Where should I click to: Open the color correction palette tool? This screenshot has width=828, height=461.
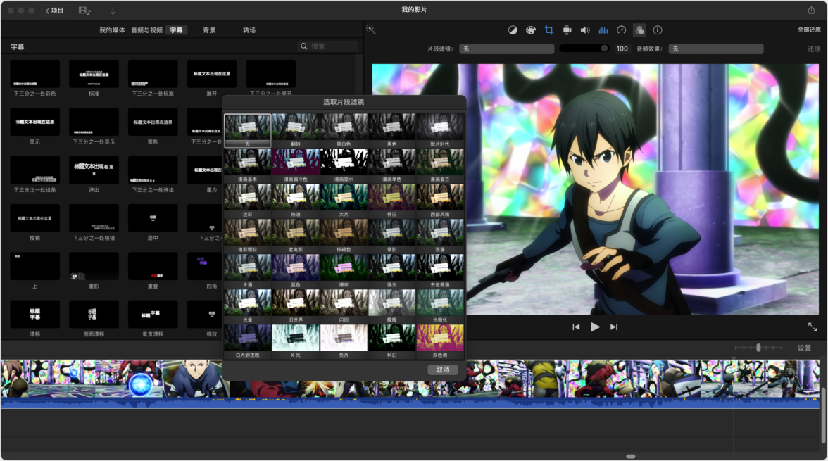tap(530, 30)
